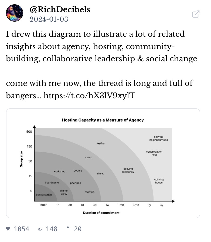Click the RichDecibels profile avatar
This screenshot has width=211, height=242.
point(14,13)
